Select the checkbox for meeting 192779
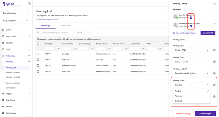The image size is (219, 117). pyautogui.click(x=38, y=66)
